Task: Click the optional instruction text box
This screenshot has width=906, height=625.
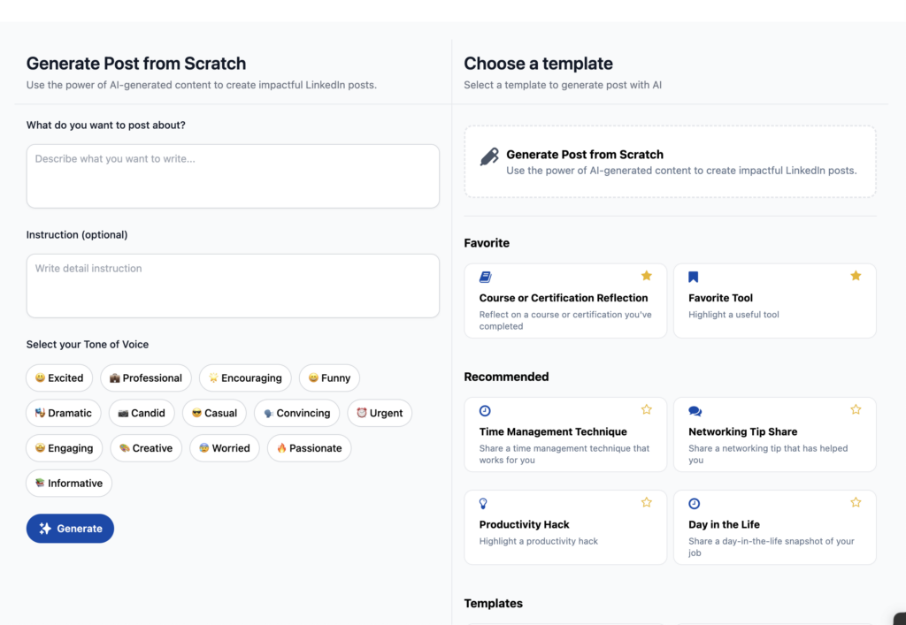Action: coord(233,286)
